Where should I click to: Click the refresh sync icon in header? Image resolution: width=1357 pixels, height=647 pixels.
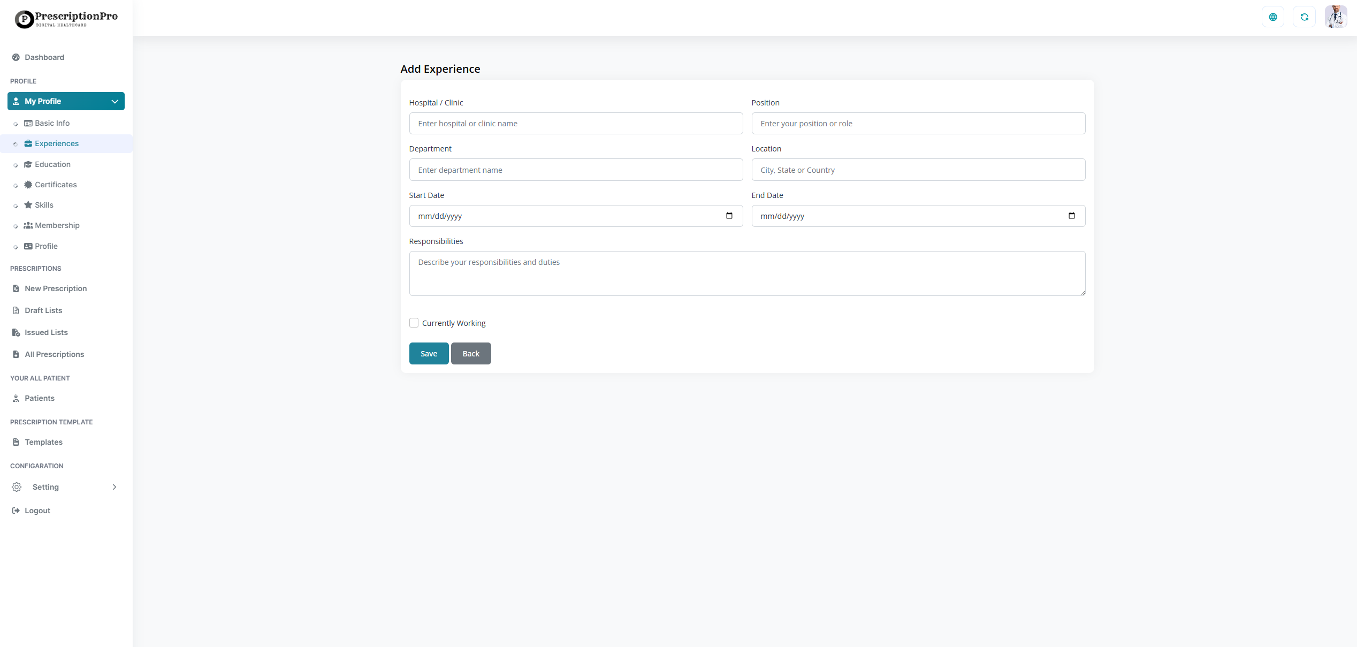1305,17
